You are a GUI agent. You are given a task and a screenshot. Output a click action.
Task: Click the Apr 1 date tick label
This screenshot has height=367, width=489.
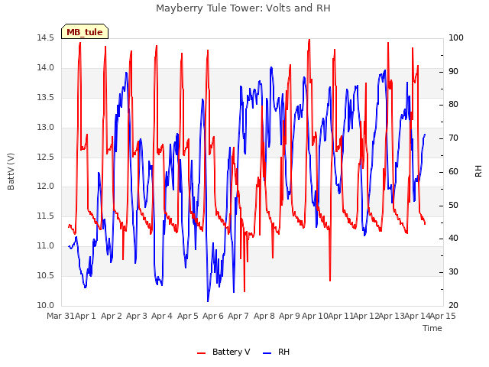pyautogui.click(x=86, y=316)
